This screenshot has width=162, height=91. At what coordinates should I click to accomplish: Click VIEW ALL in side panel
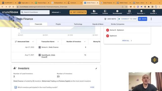[x=127, y=40]
